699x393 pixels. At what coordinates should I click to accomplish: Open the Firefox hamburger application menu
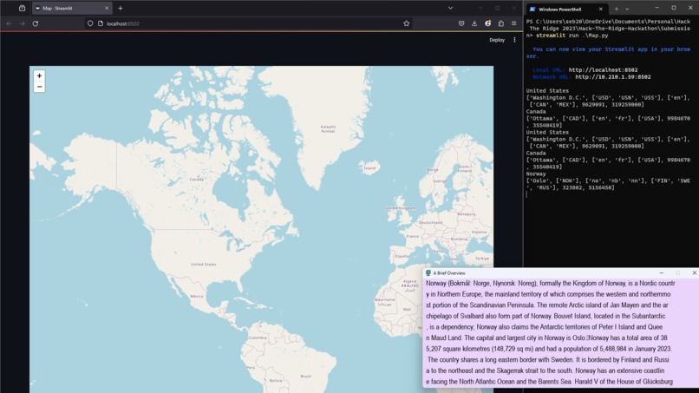pyautogui.click(x=514, y=23)
